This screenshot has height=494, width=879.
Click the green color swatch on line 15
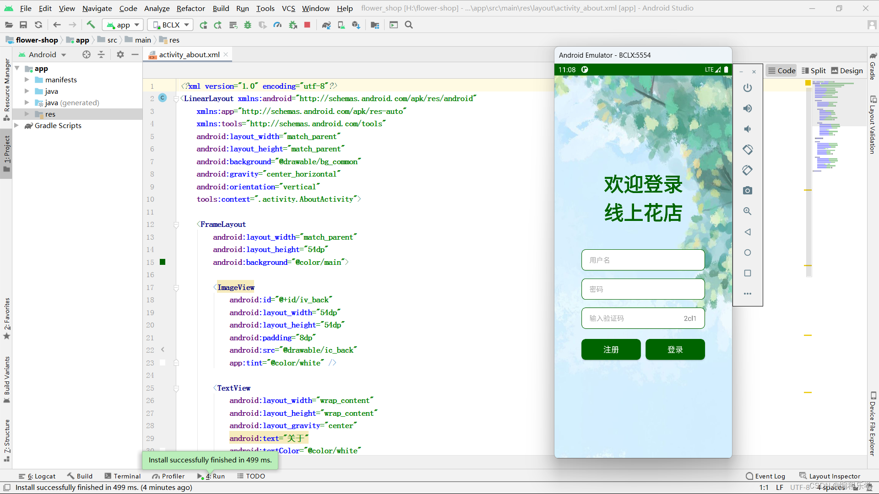point(163,262)
